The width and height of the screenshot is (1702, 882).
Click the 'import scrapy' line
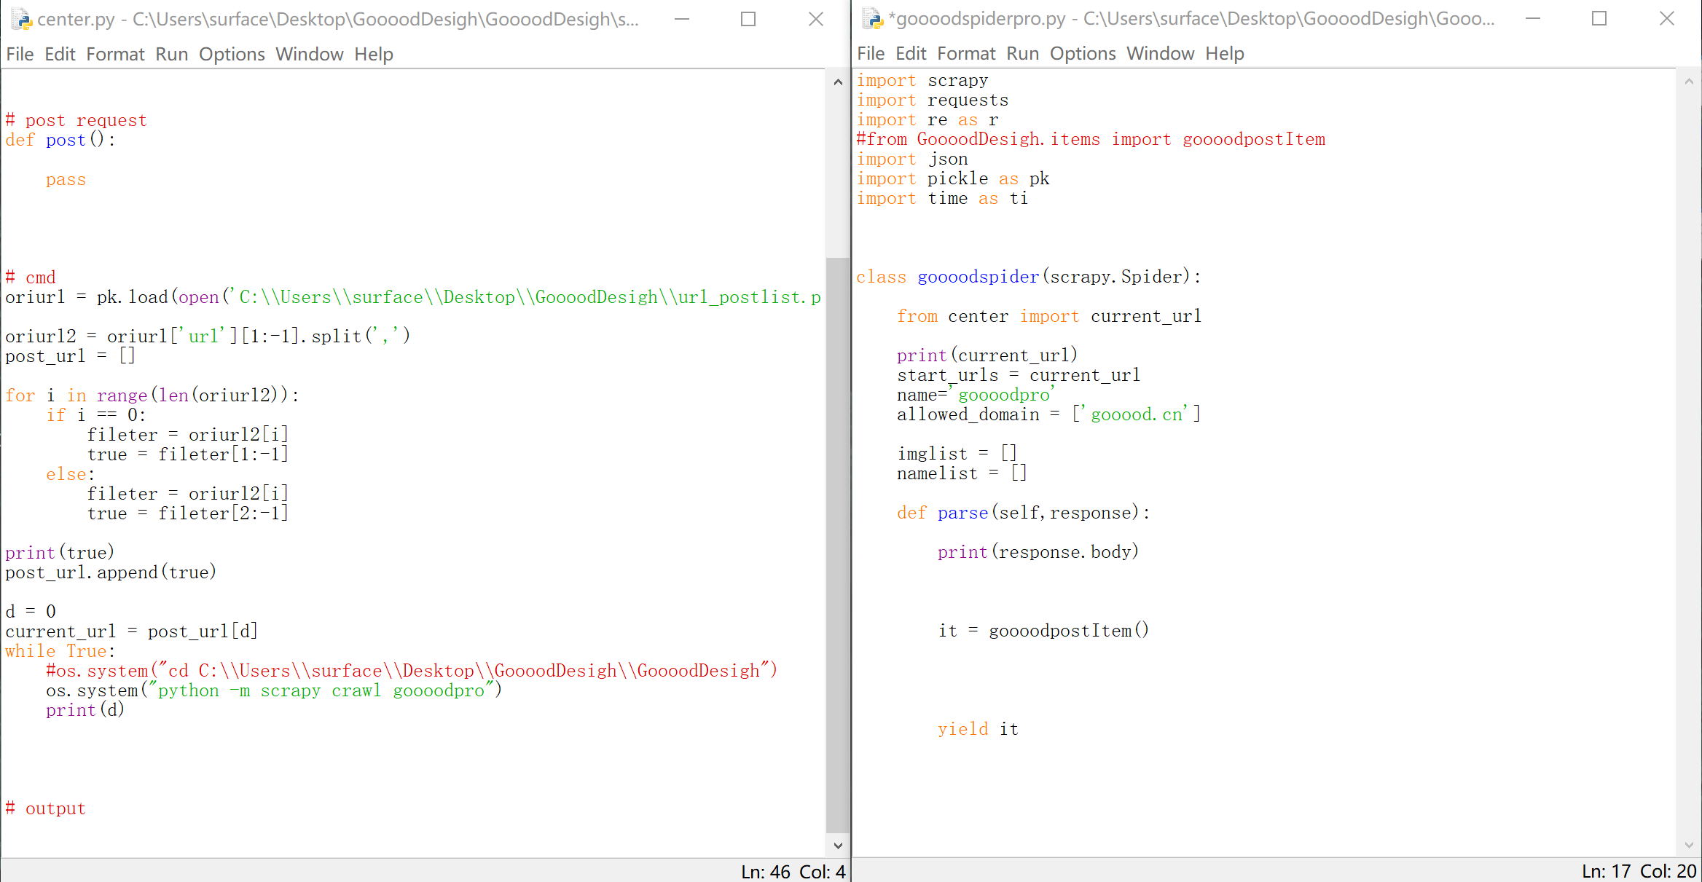tap(922, 80)
